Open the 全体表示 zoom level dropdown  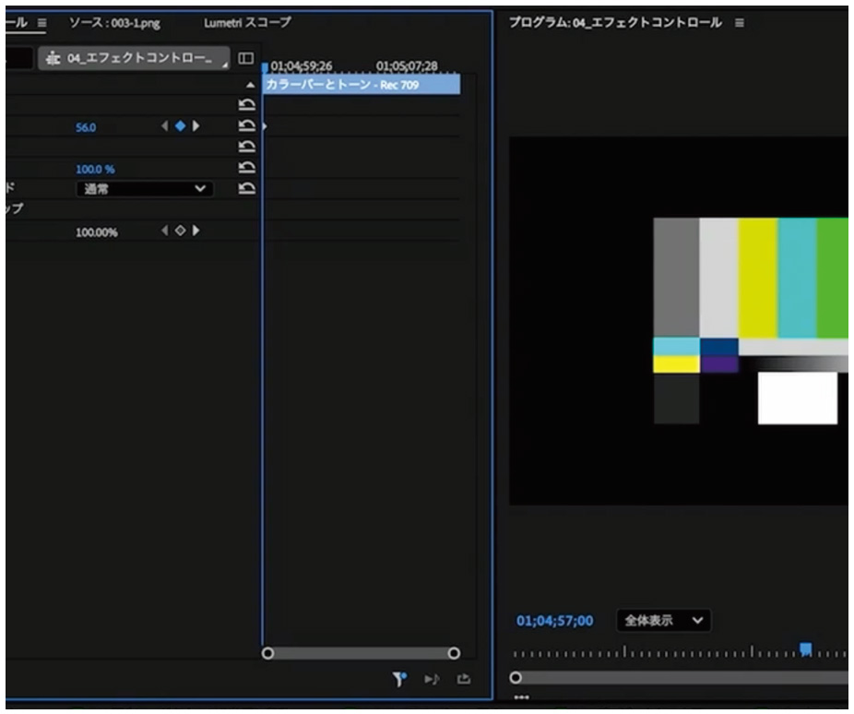point(663,621)
